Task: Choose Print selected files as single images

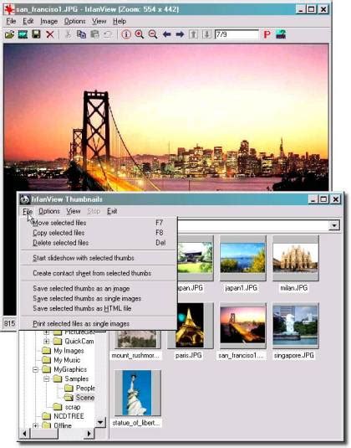Action: (x=99, y=324)
